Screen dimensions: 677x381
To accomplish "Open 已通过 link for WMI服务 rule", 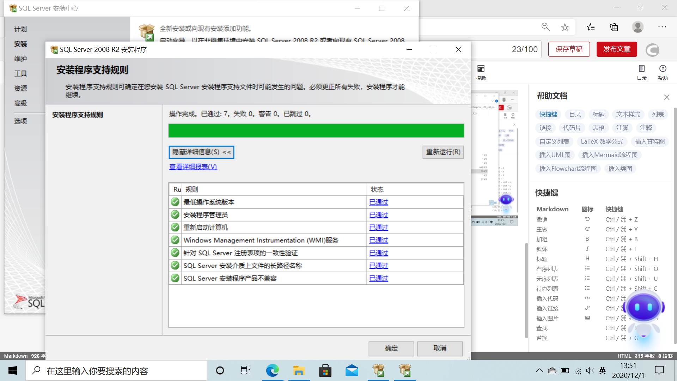I will [x=379, y=240].
